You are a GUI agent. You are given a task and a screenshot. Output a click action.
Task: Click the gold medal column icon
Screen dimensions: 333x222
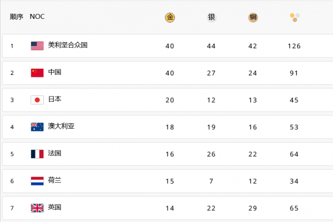tap(170, 17)
